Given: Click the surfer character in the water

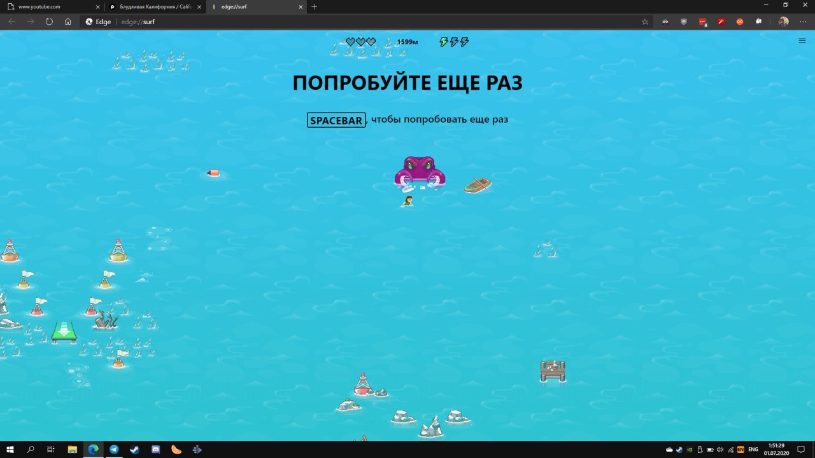Looking at the screenshot, I should (407, 202).
